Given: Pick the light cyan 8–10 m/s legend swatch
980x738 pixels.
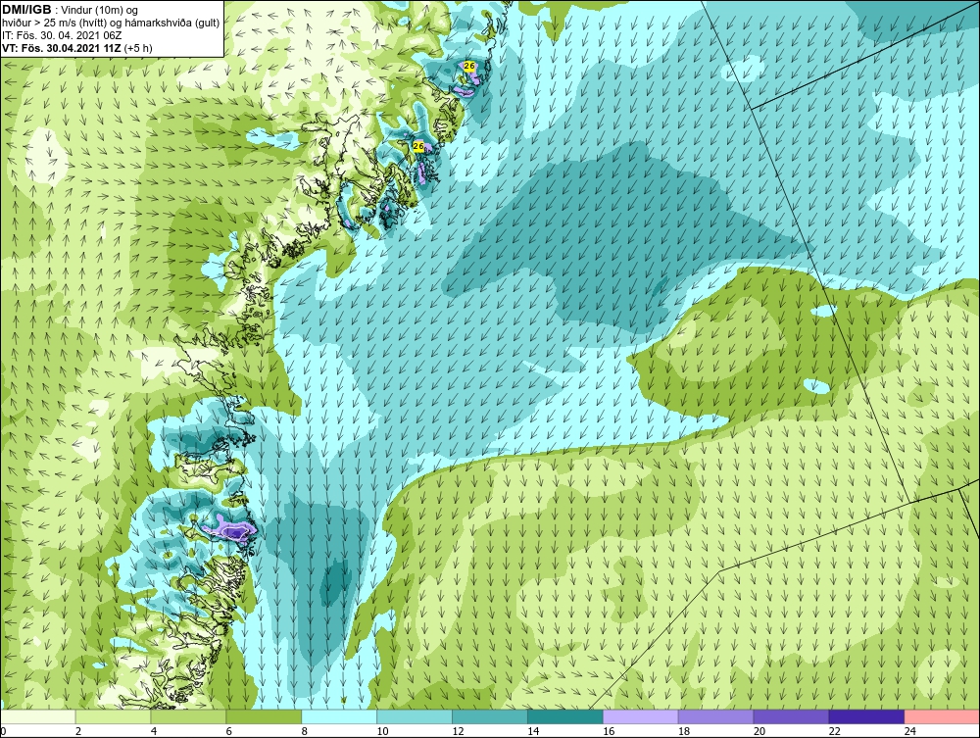Looking at the screenshot, I should pyautogui.click(x=339, y=716).
